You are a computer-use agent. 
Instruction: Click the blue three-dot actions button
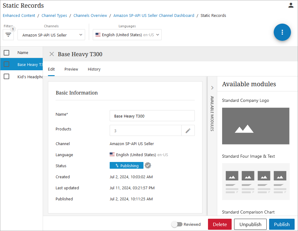point(282,32)
